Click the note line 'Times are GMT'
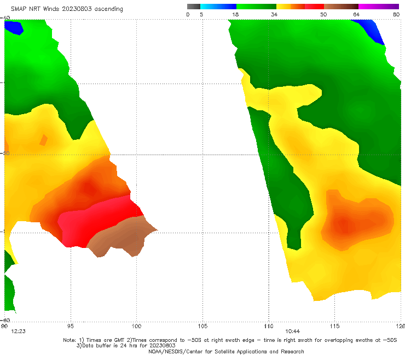 coord(105,340)
